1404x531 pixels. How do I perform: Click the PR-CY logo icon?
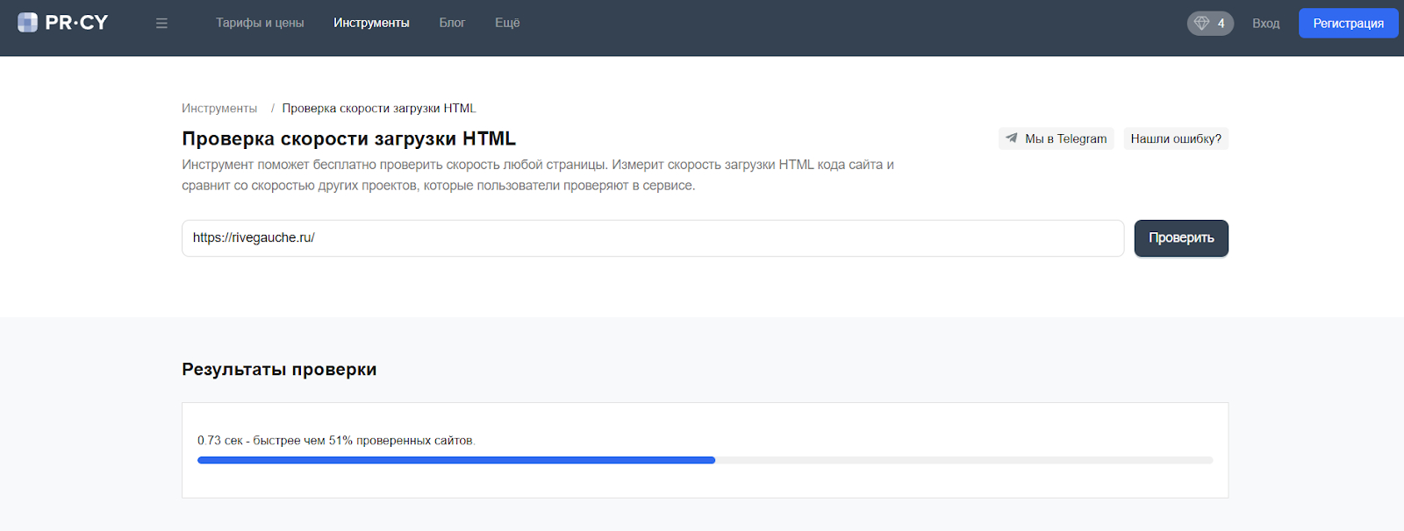coord(27,23)
